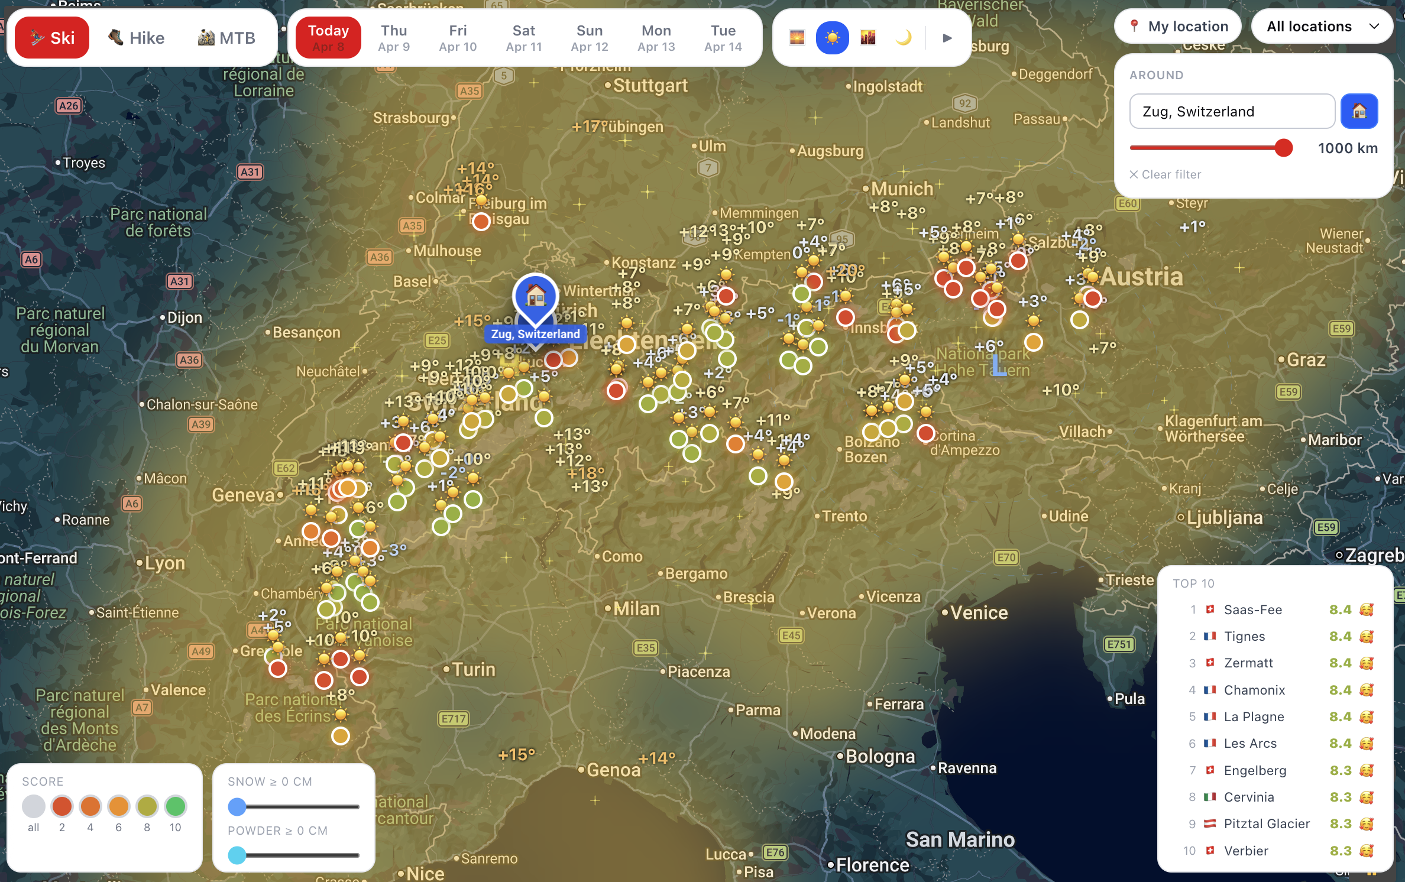Click the My location pin button

(x=1178, y=27)
